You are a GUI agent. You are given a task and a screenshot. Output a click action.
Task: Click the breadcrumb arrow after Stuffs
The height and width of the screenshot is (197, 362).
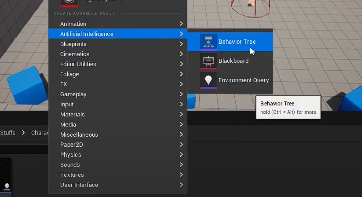point(23,132)
